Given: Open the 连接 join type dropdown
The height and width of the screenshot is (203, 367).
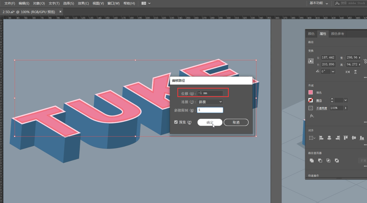Looking at the screenshot, I should pos(210,102).
